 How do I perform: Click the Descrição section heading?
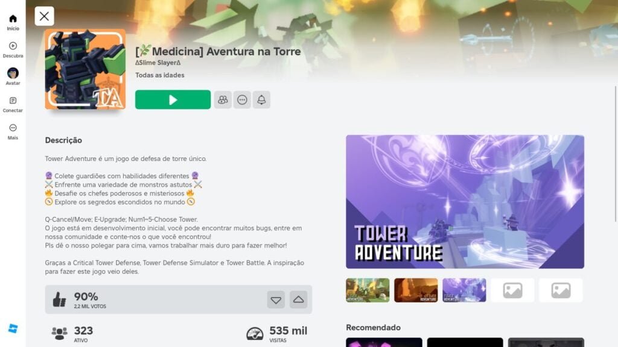tap(63, 140)
